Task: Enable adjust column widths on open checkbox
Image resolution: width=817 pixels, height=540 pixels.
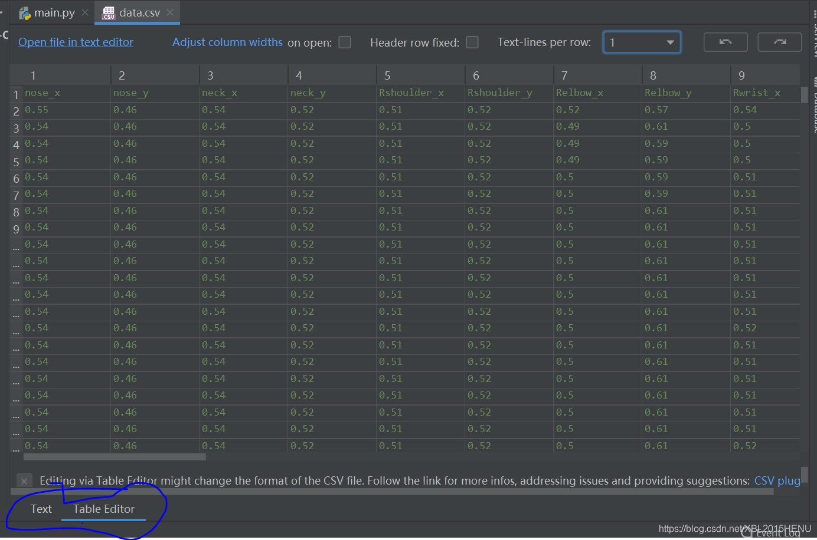Action: 345,42
